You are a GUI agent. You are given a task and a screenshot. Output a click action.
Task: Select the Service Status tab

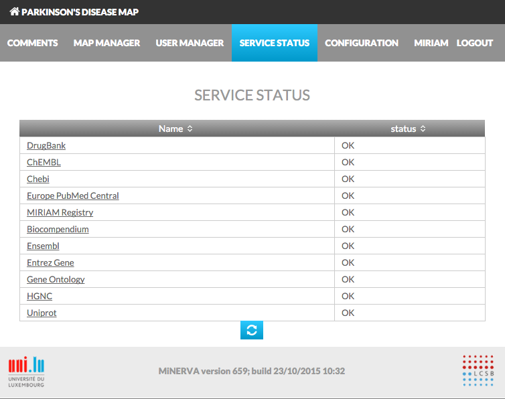[x=275, y=43]
